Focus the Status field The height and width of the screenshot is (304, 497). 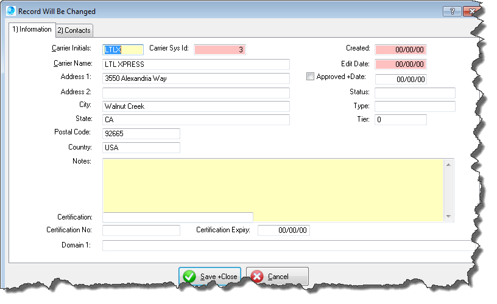tap(415, 92)
